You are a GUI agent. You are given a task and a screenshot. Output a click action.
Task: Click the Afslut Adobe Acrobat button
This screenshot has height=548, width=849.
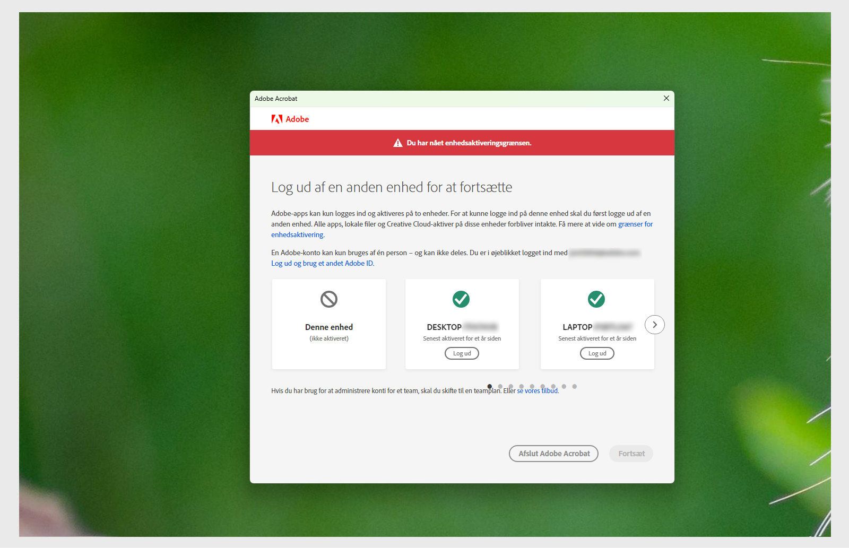click(x=553, y=454)
